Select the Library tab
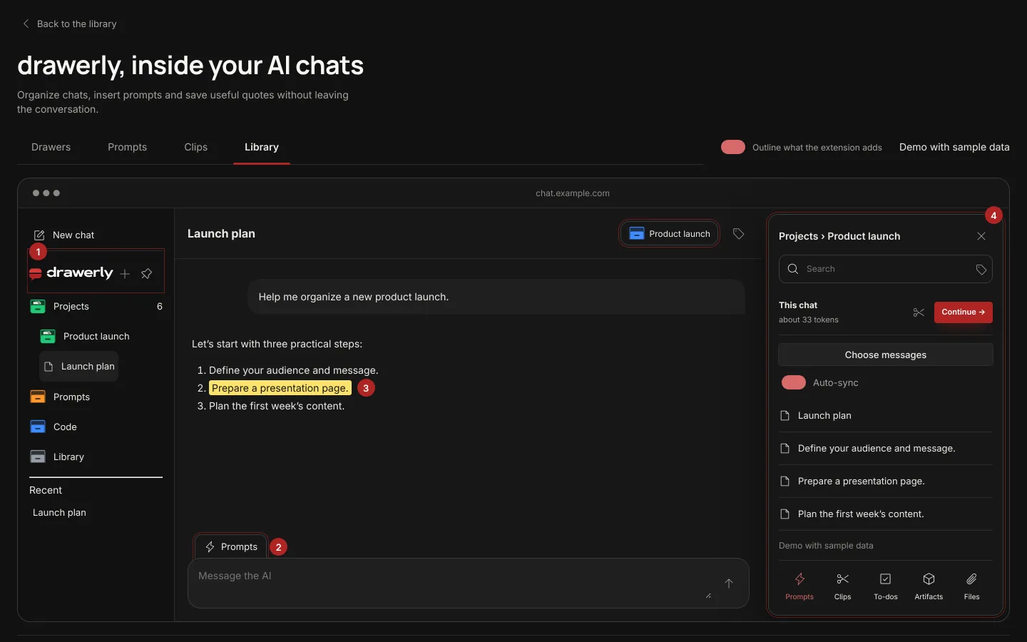 point(262,147)
